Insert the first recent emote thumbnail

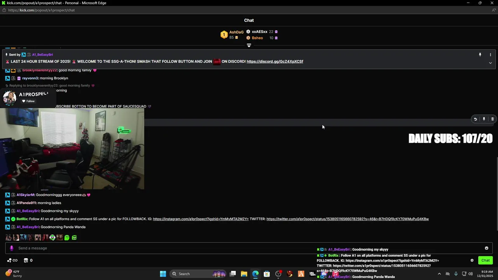coord(9,238)
